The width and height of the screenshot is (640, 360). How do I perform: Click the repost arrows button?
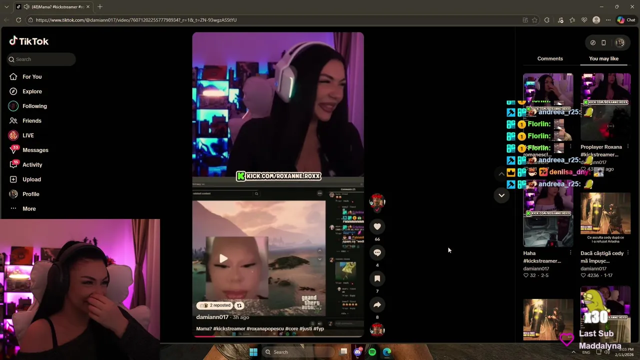pyautogui.click(x=239, y=305)
